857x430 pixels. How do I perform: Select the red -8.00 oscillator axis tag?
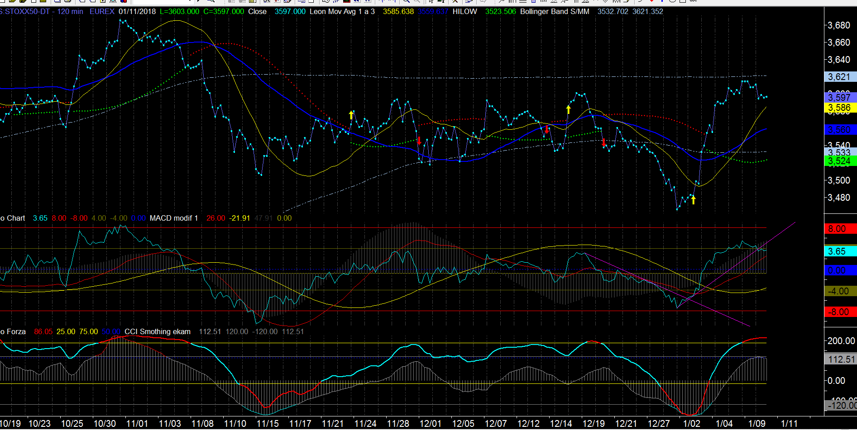[841, 312]
